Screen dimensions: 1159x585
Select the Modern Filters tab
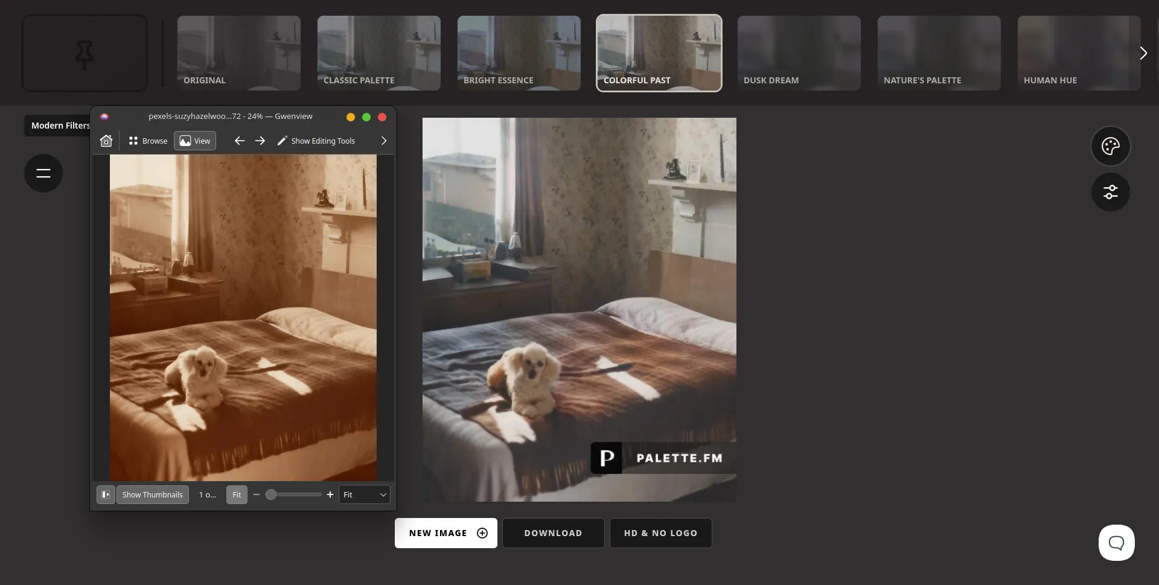[x=59, y=126]
